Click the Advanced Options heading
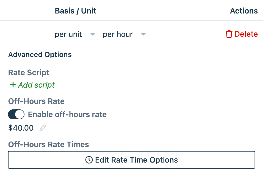This screenshot has height=178, width=265. tap(40, 54)
